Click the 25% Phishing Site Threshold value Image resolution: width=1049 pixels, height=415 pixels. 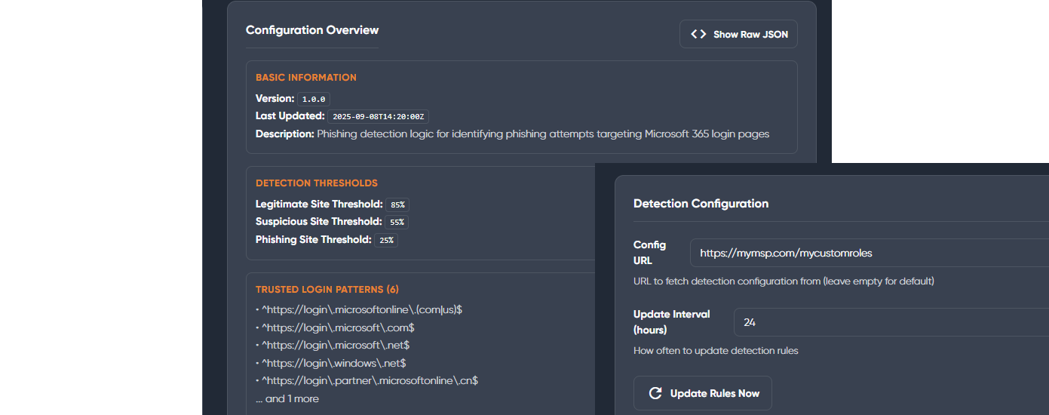(x=386, y=240)
